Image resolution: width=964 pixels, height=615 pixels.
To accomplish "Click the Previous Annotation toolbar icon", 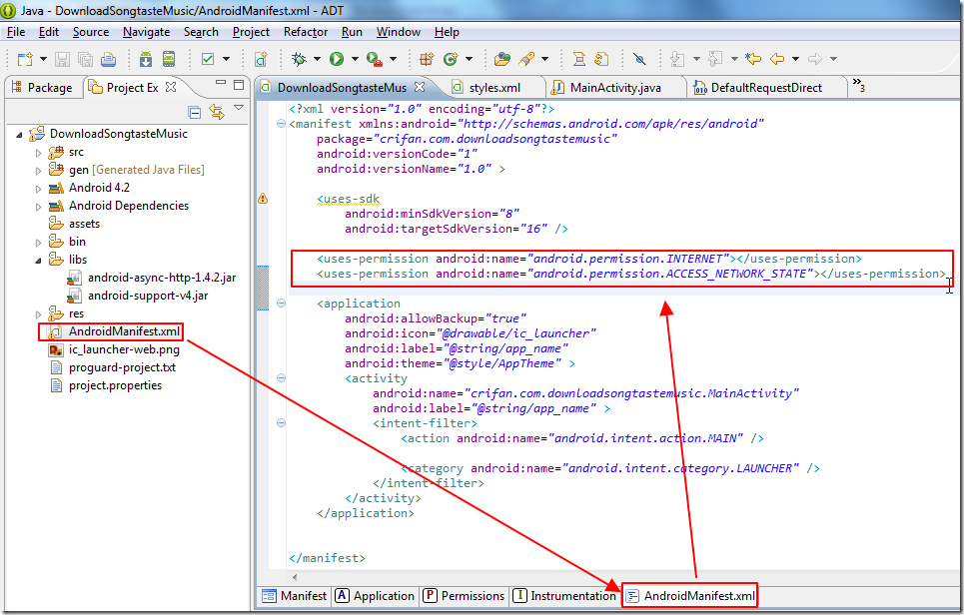I will tap(715, 59).
